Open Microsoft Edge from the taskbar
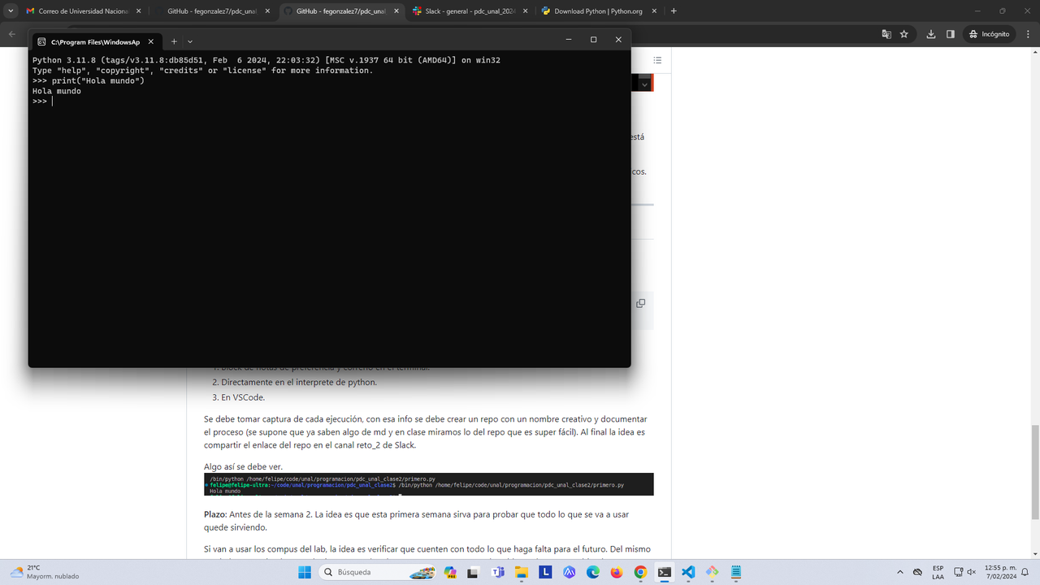This screenshot has height=585, width=1040. point(592,572)
